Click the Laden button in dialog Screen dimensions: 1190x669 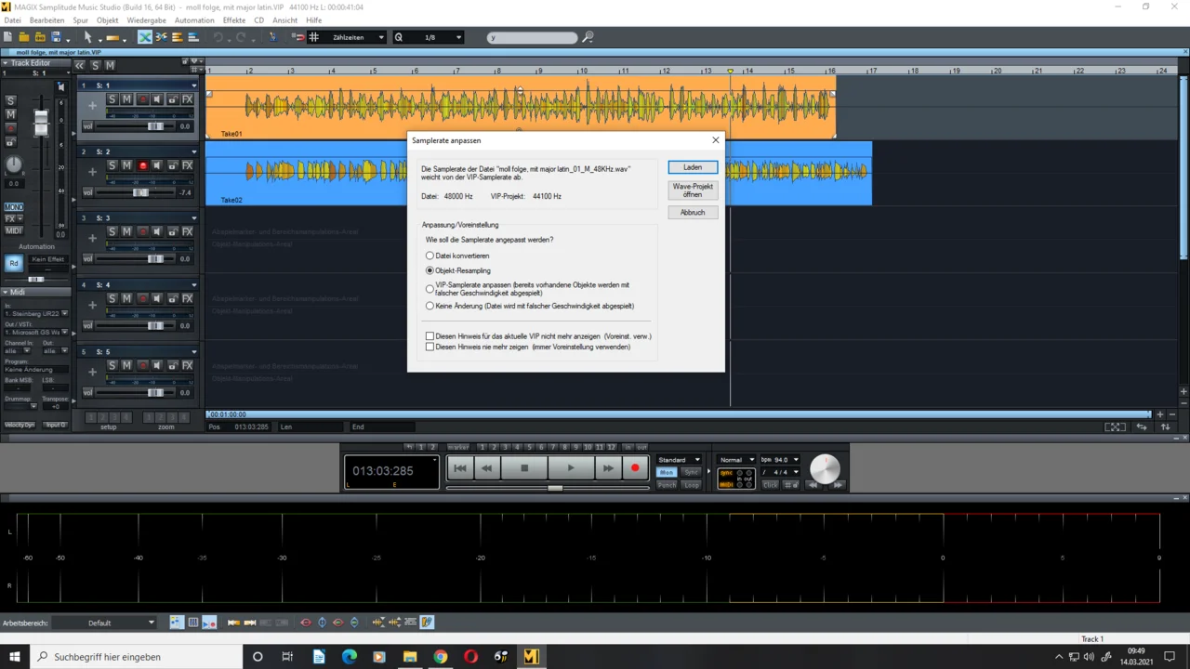point(693,167)
